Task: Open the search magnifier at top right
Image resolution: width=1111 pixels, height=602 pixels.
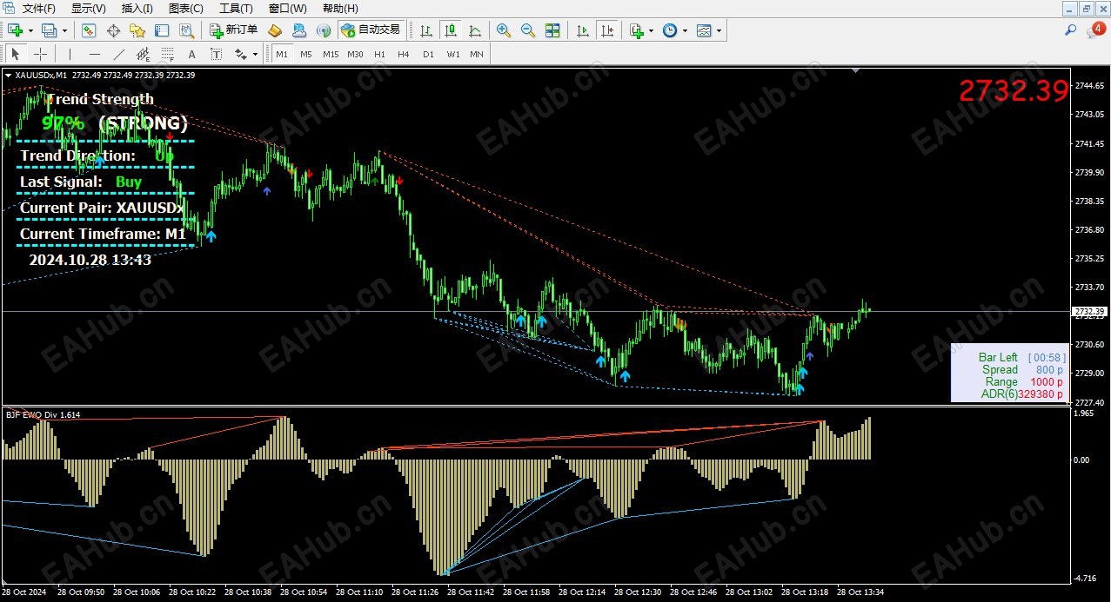Action: click(x=1071, y=30)
